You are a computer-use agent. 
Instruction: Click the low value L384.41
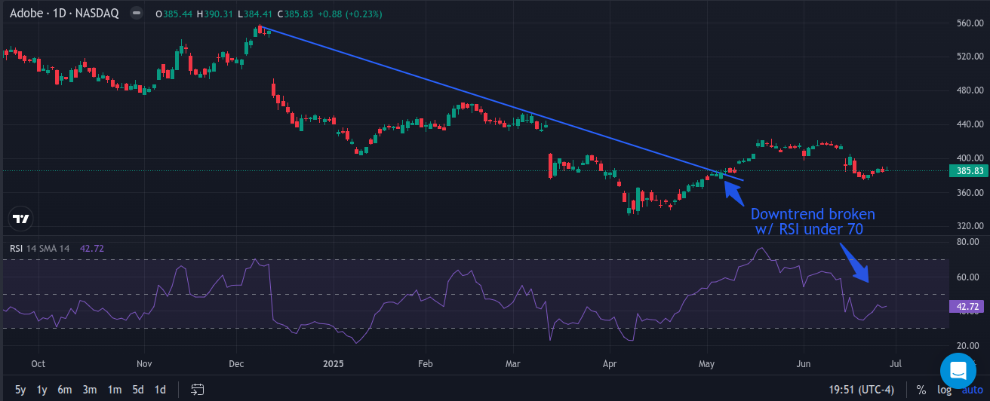[255, 14]
